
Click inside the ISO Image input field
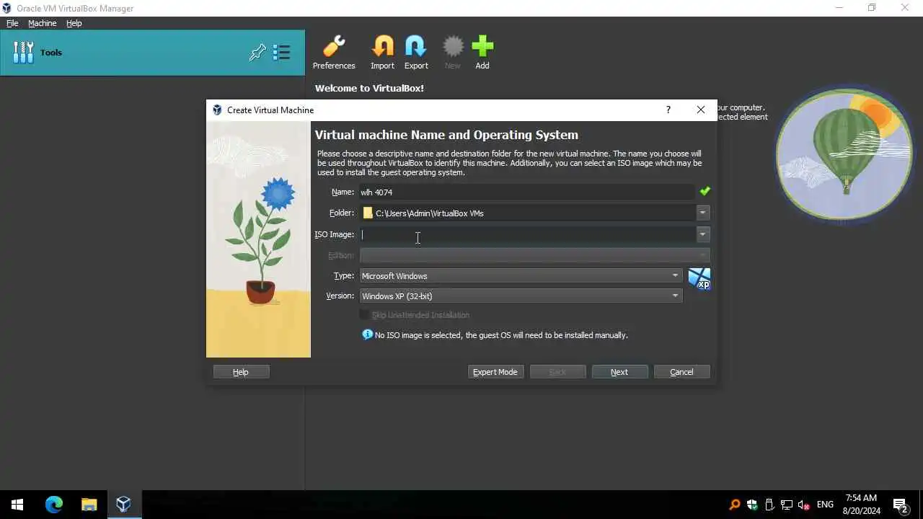[x=528, y=234]
